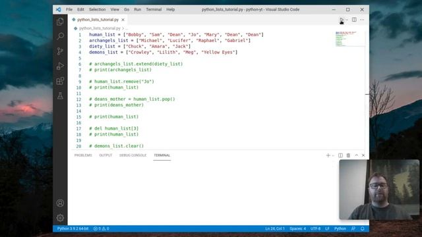Change indentation via Spaces: 4
This screenshot has height=237, width=422.
point(297,228)
